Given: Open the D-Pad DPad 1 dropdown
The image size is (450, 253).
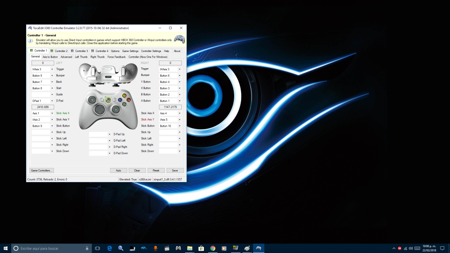Looking at the screenshot, I should pyautogui.click(x=43, y=101).
